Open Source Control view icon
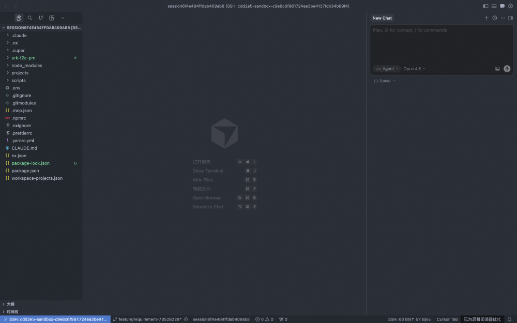Screen dimensions: 517x323 pos(40,18)
